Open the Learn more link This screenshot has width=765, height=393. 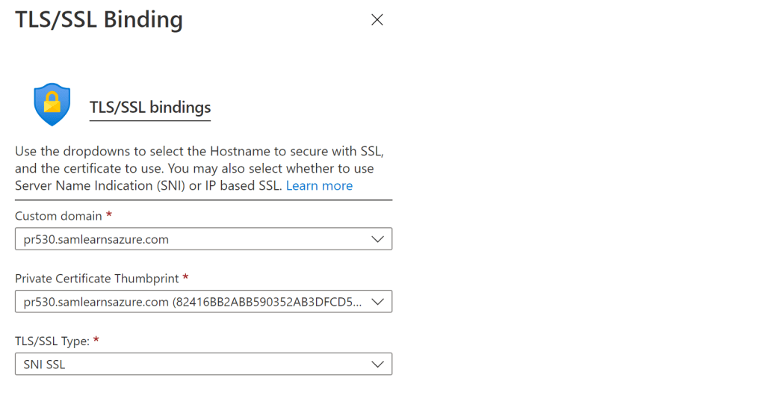pos(319,185)
